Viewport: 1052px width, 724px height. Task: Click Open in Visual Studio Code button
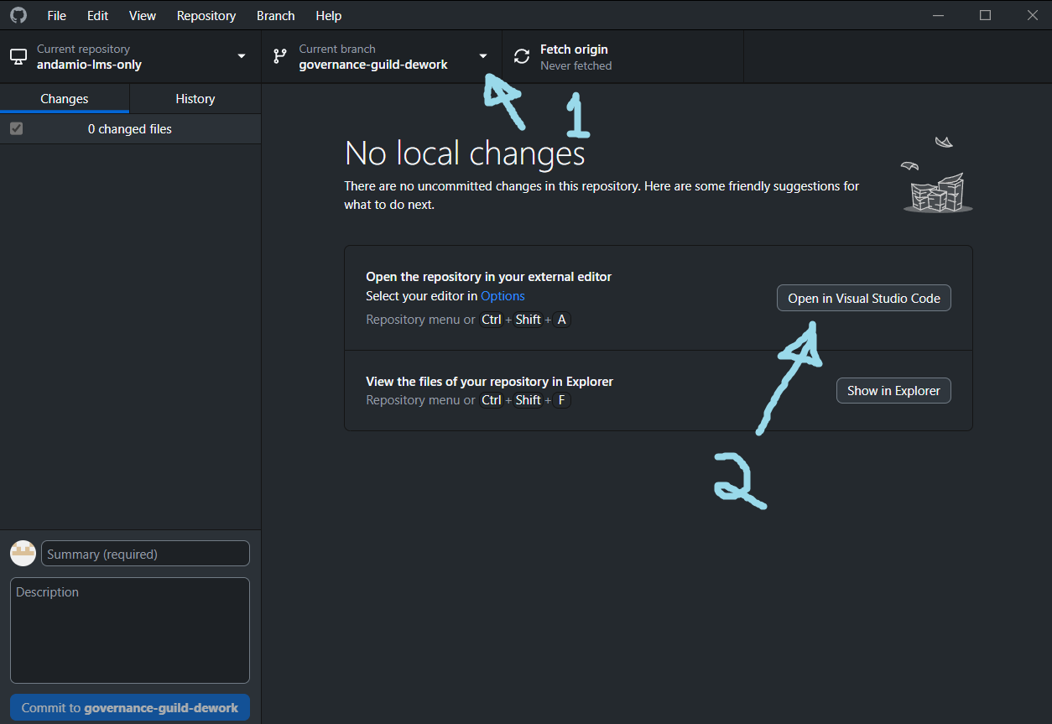[x=863, y=299]
